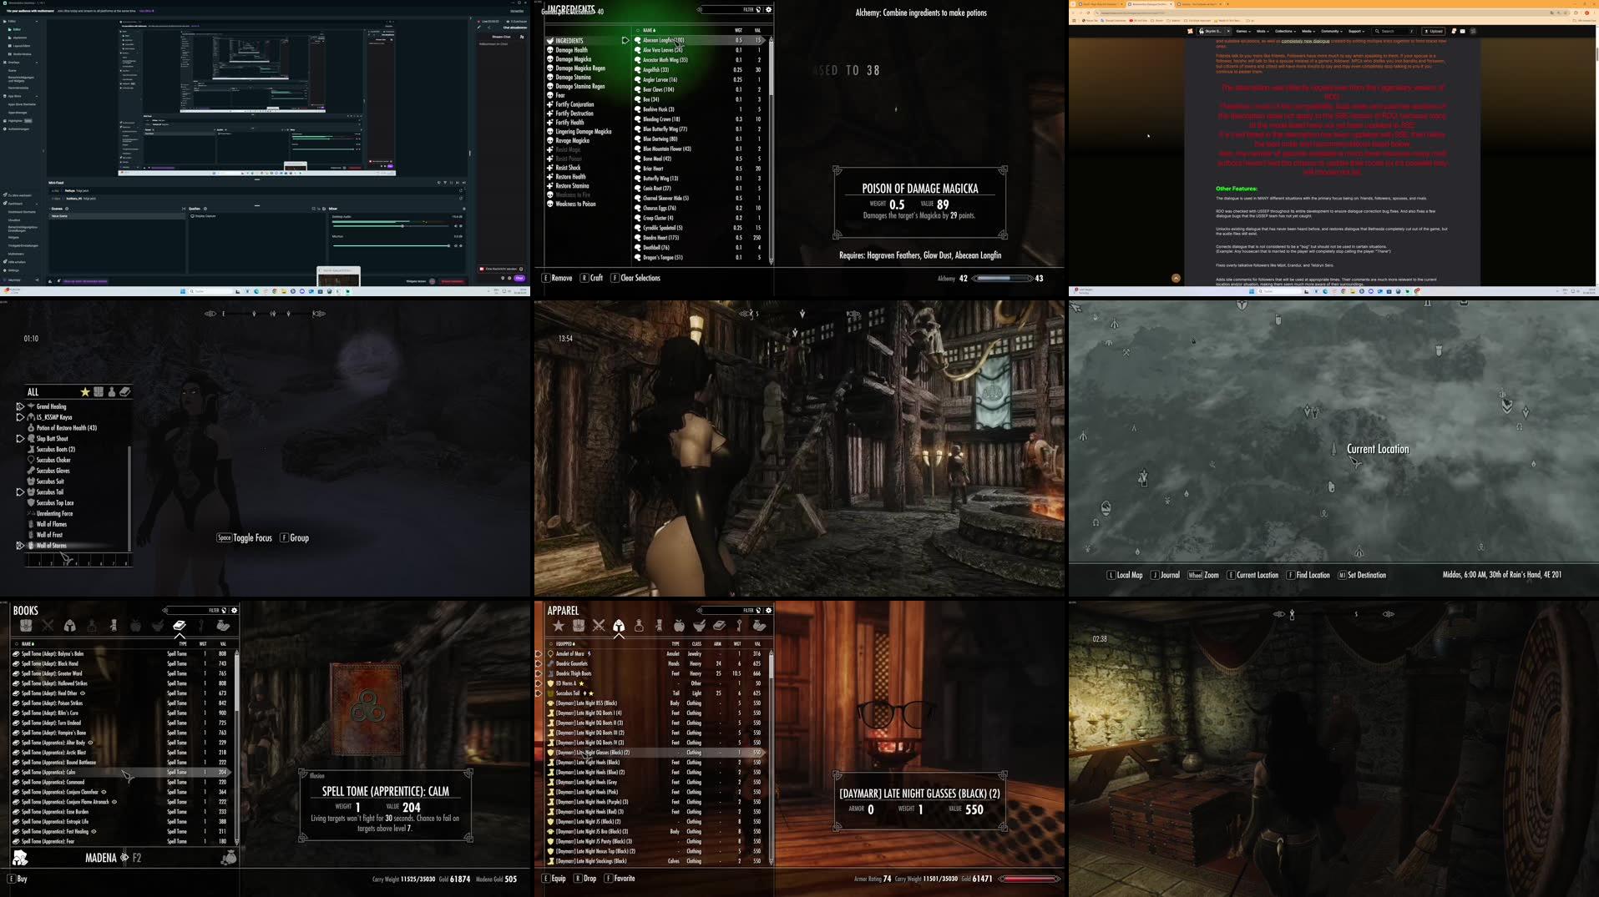
Task: Select helmet Apparel category in Books barter panel
Action: tap(69, 626)
